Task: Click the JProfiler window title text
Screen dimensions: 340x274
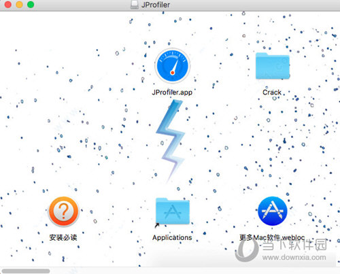Action: click(156, 5)
